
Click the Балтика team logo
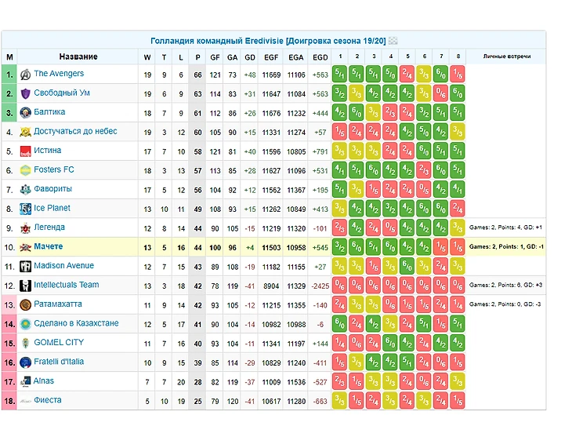pos(25,113)
